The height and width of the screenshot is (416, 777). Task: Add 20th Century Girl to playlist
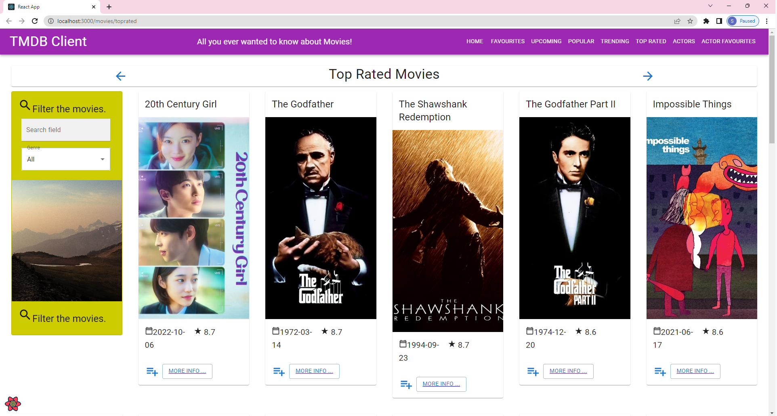(152, 371)
